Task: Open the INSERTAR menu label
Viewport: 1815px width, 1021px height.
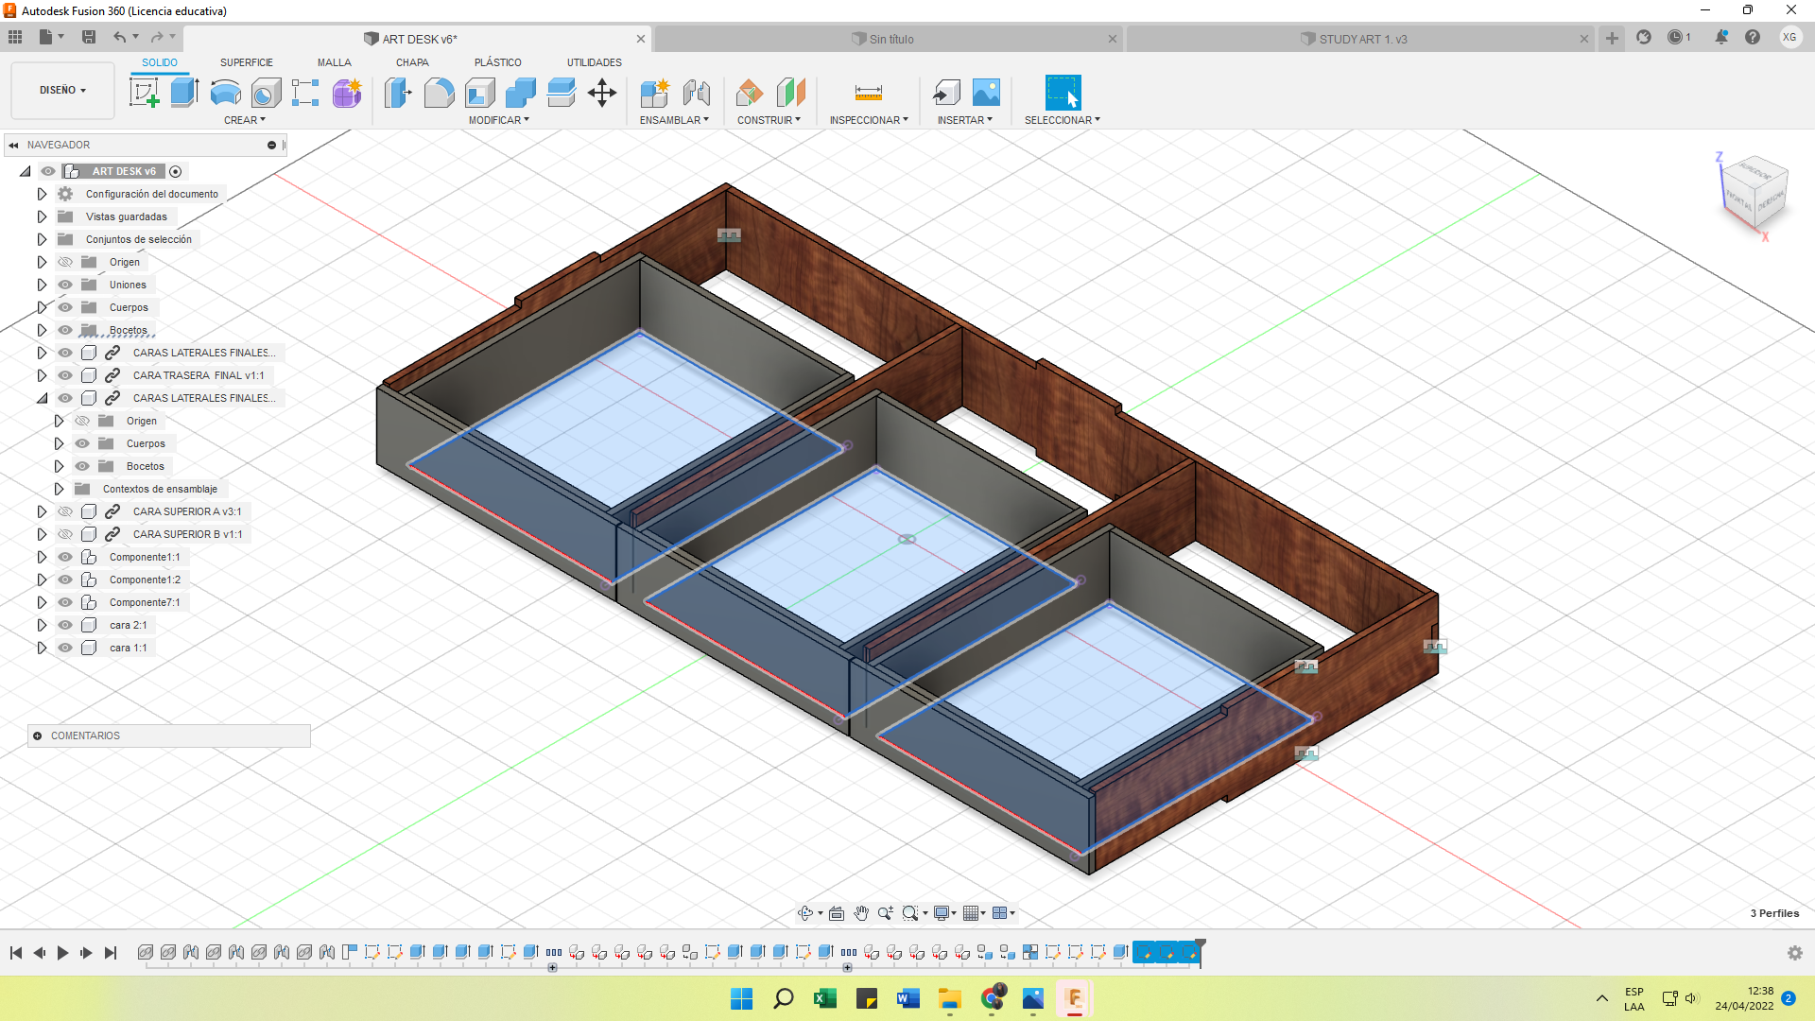Action: click(965, 120)
